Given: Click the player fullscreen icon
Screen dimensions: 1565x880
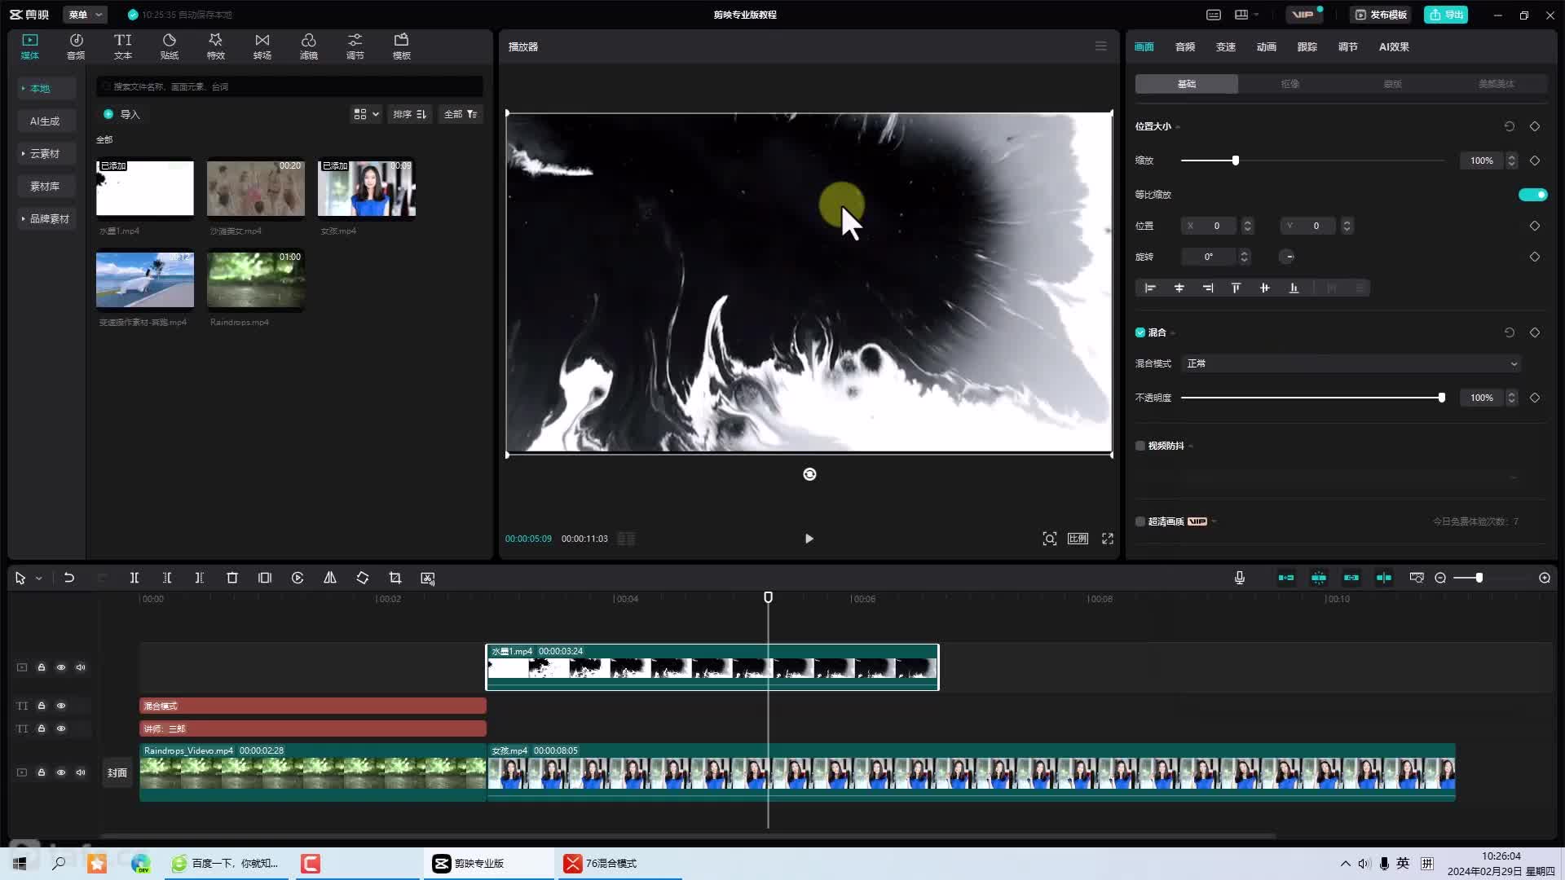Looking at the screenshot, I should point(1108,539).
